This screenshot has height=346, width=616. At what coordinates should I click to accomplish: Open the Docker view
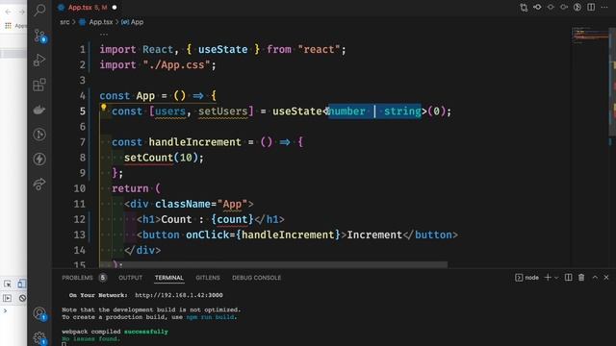39,110
